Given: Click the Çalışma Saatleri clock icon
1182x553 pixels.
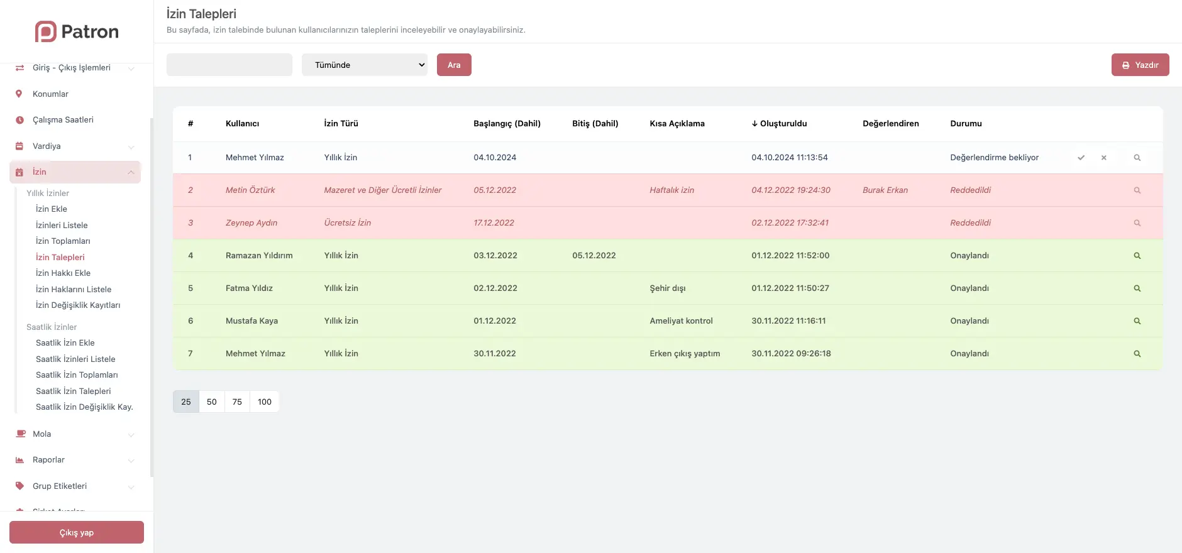Looking at the screenshot, I should (19, 120).
